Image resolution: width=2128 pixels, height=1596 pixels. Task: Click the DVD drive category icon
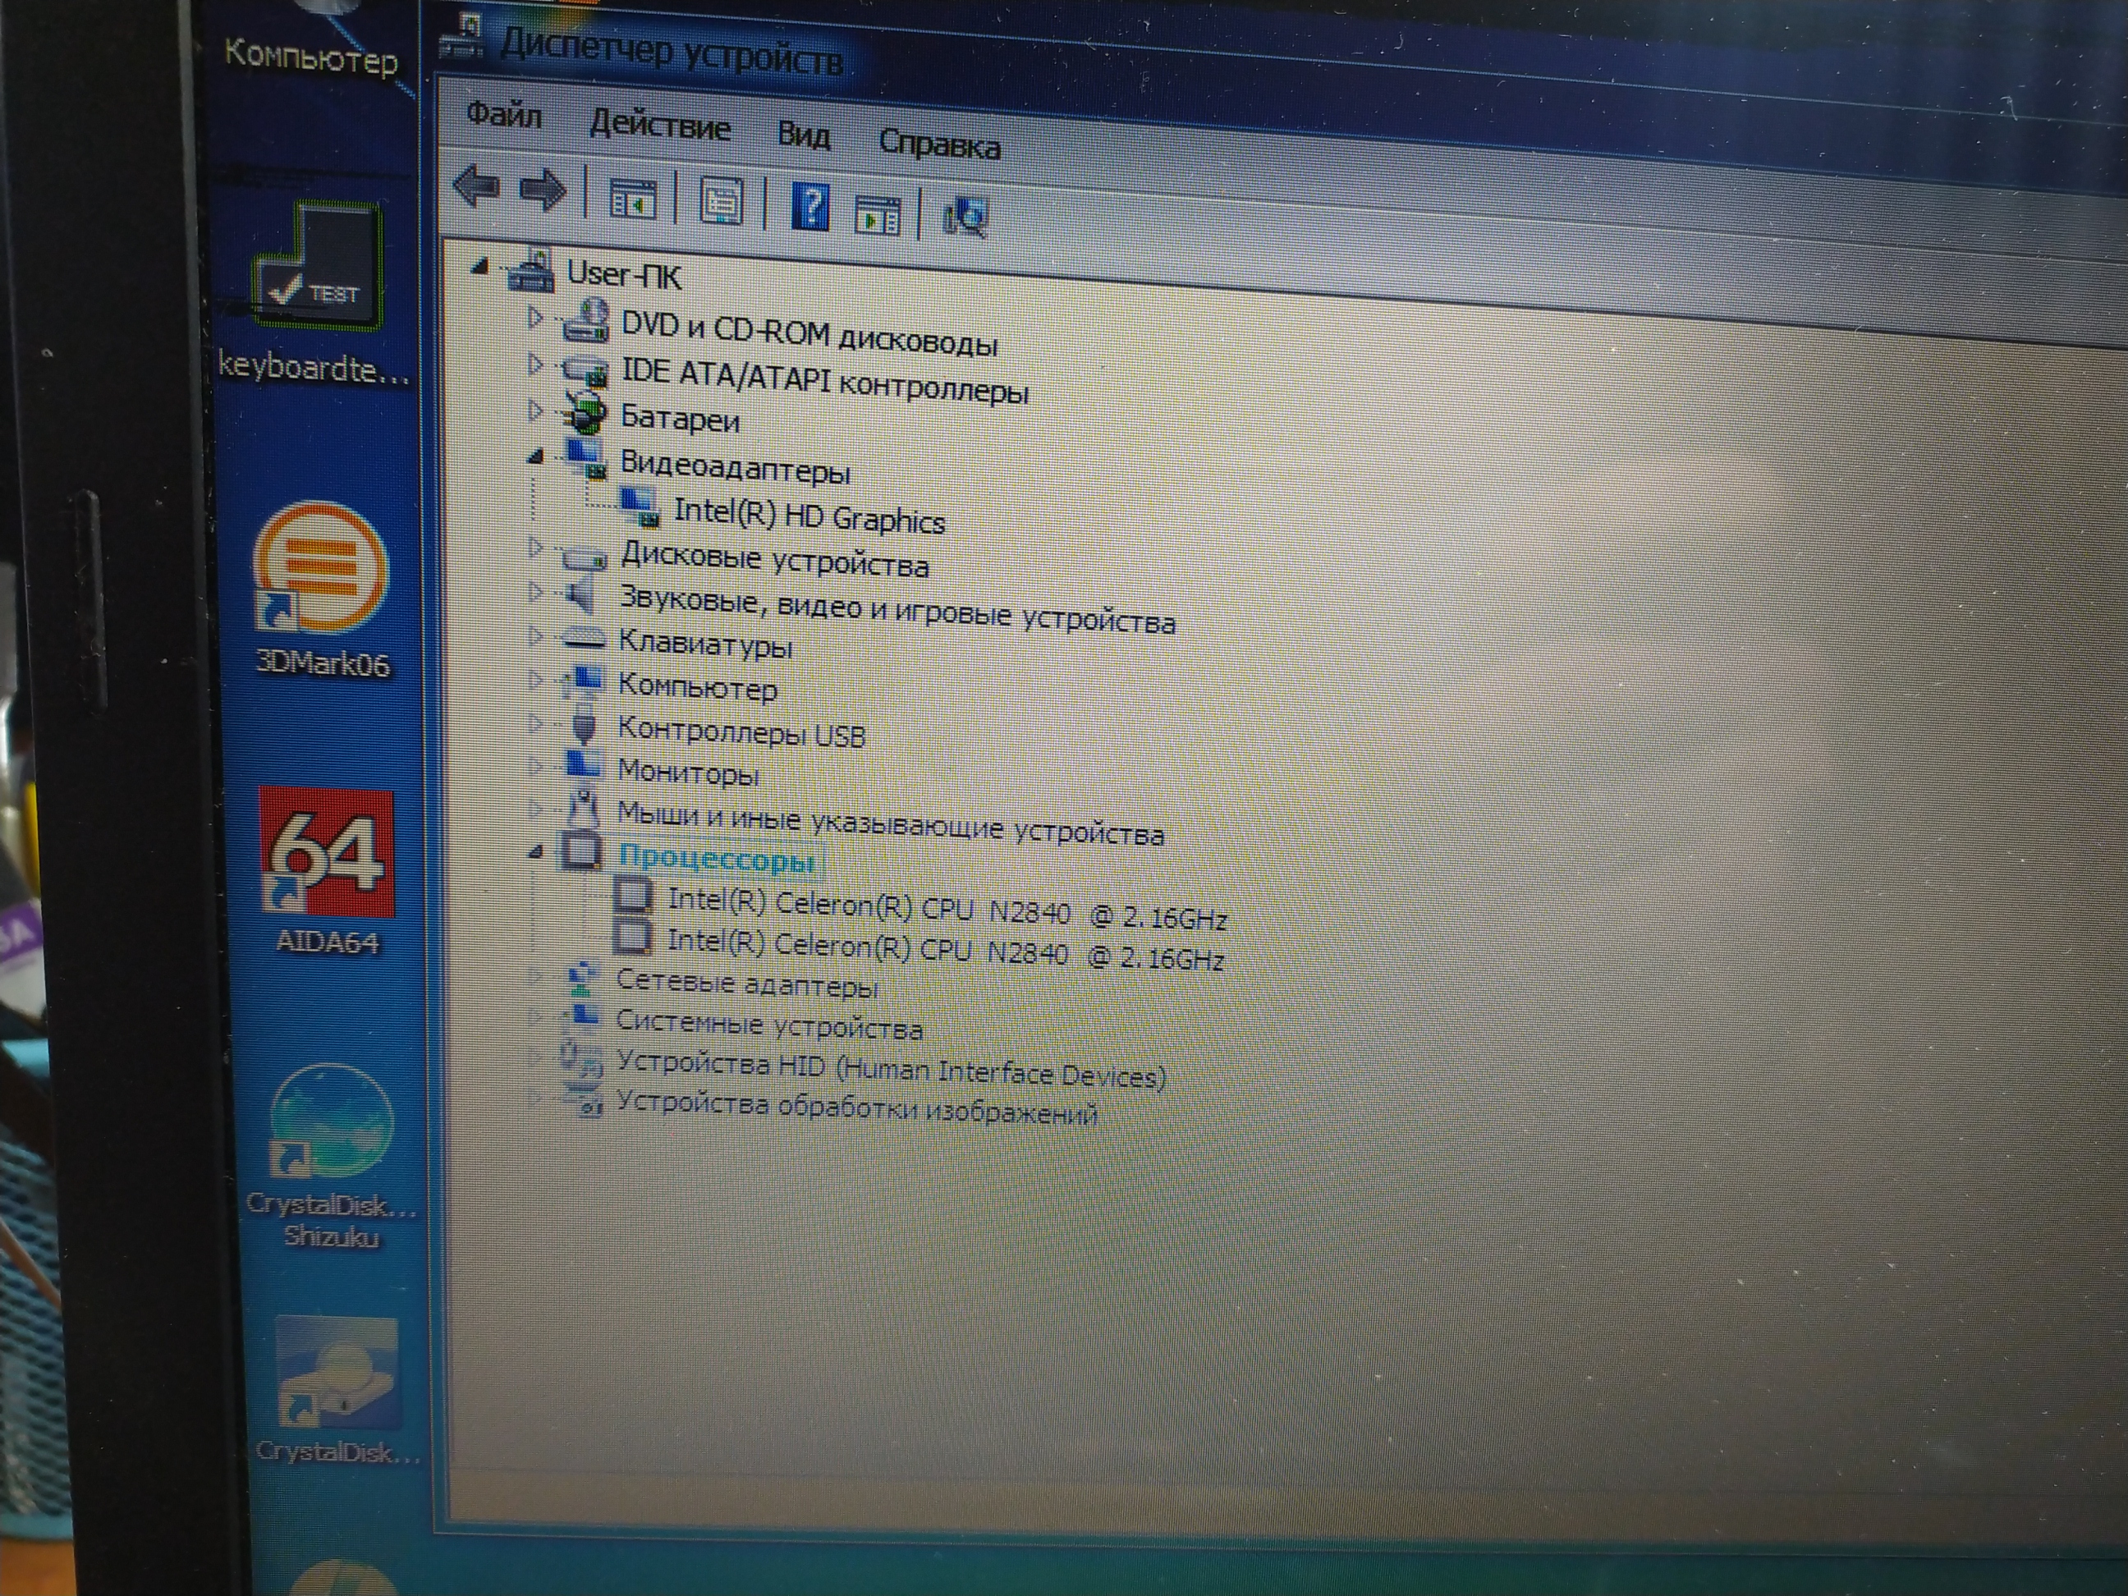click(585, 319)
